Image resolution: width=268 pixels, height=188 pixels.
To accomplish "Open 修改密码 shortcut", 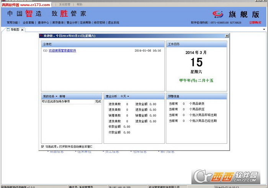I will pos(100,23).
